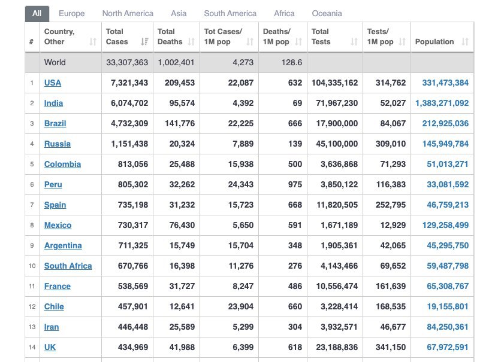498x362 pixels.
Task: Select India total deaths 95,574
Action: click(182, 104)
